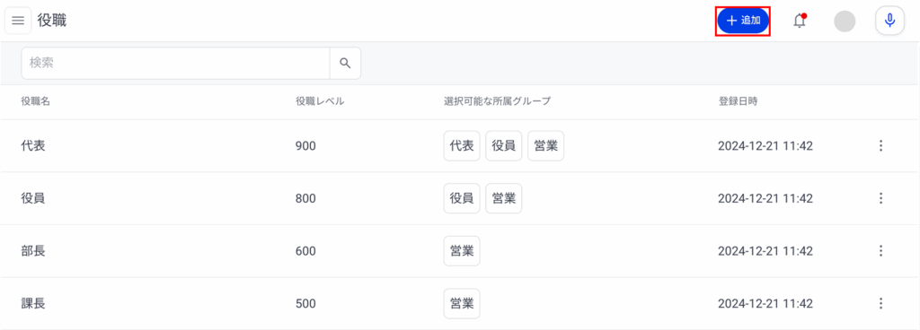Focus the 検索 search field
Screen dimensions: 920x330
175,63
